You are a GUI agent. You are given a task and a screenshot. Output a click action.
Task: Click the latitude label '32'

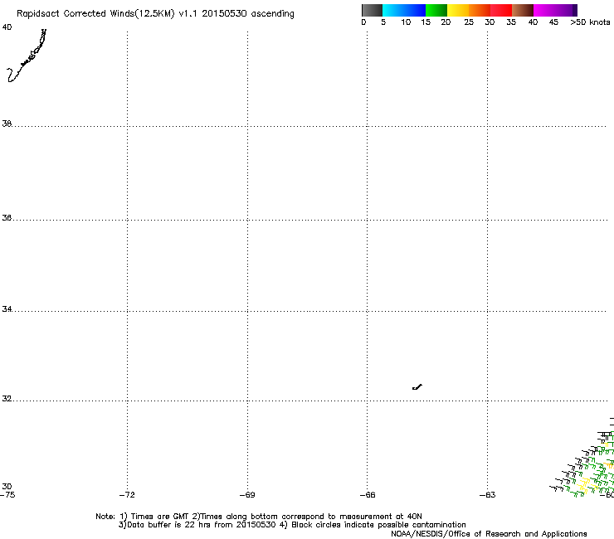7,399
